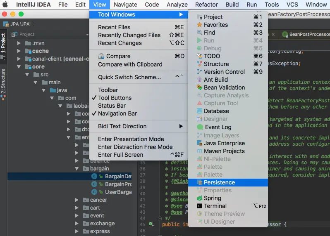Select the express package row

click(x=69, y=231)
